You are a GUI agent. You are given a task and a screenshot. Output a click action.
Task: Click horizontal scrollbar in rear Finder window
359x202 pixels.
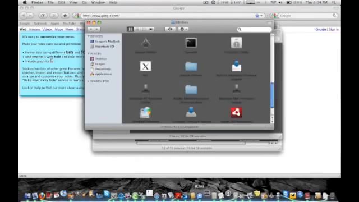191,143
